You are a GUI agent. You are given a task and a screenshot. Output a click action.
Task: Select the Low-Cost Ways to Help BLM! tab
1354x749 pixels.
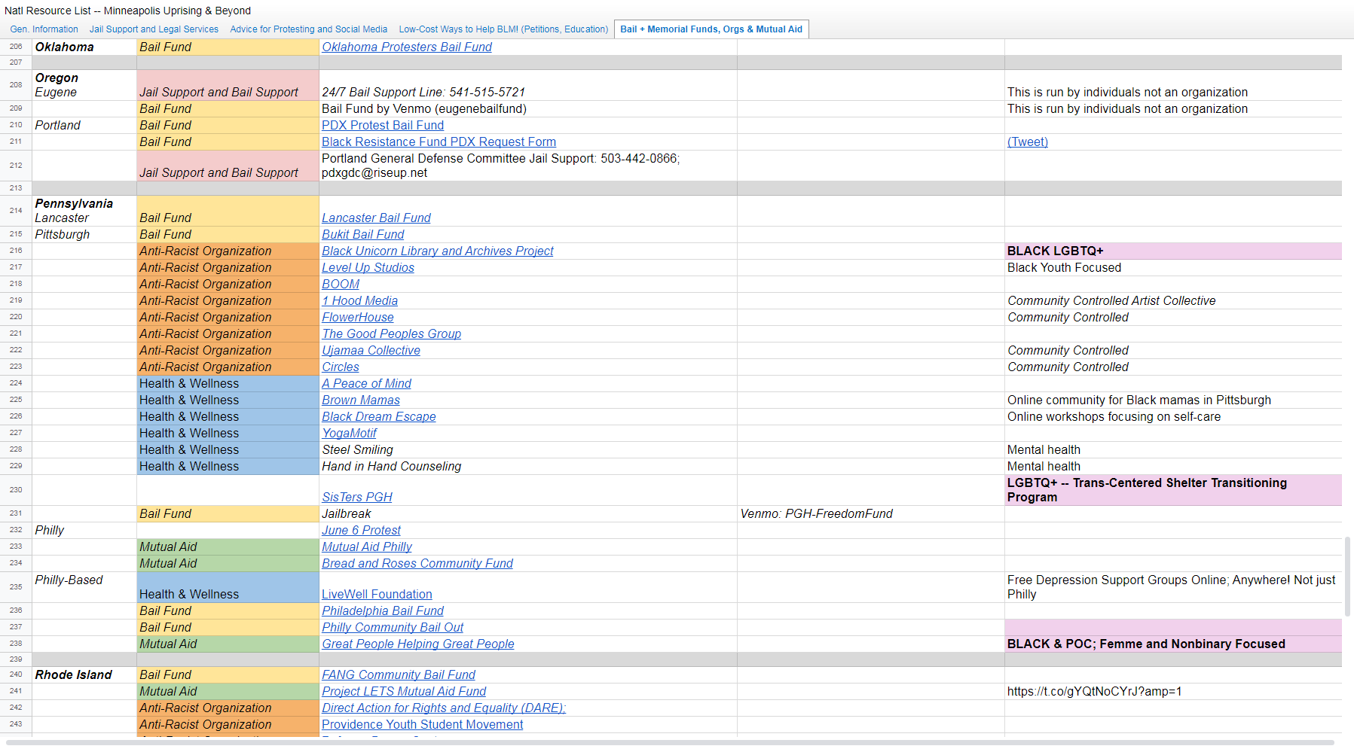click(503, 29)
